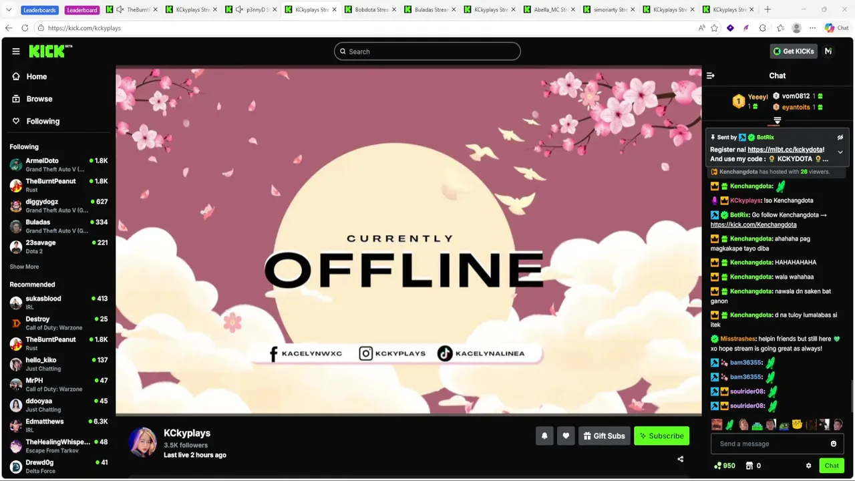Open browser profile icon

(x=796, y=28)
